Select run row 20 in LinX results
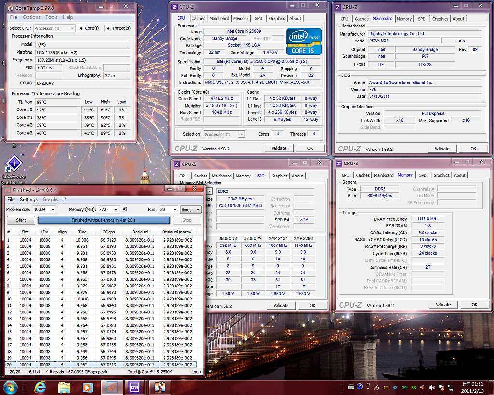 (x=101, y=365)
